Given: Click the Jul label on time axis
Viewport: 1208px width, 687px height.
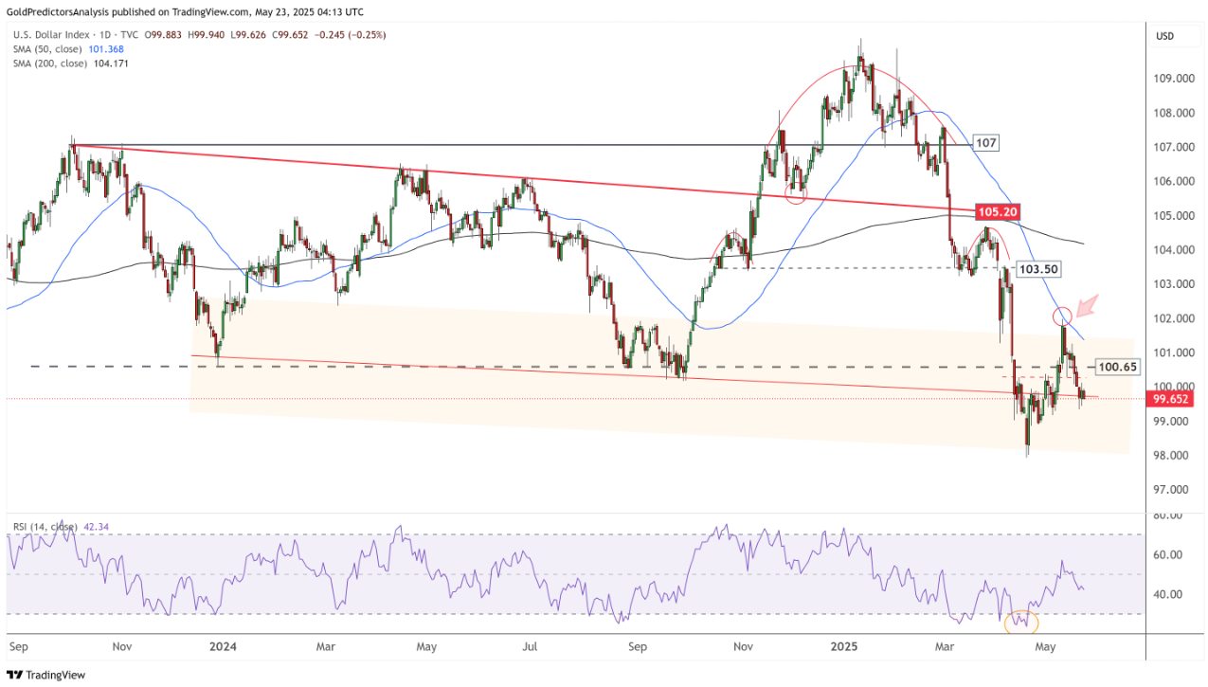Looking at the screenshot, I should click(531, 647).
